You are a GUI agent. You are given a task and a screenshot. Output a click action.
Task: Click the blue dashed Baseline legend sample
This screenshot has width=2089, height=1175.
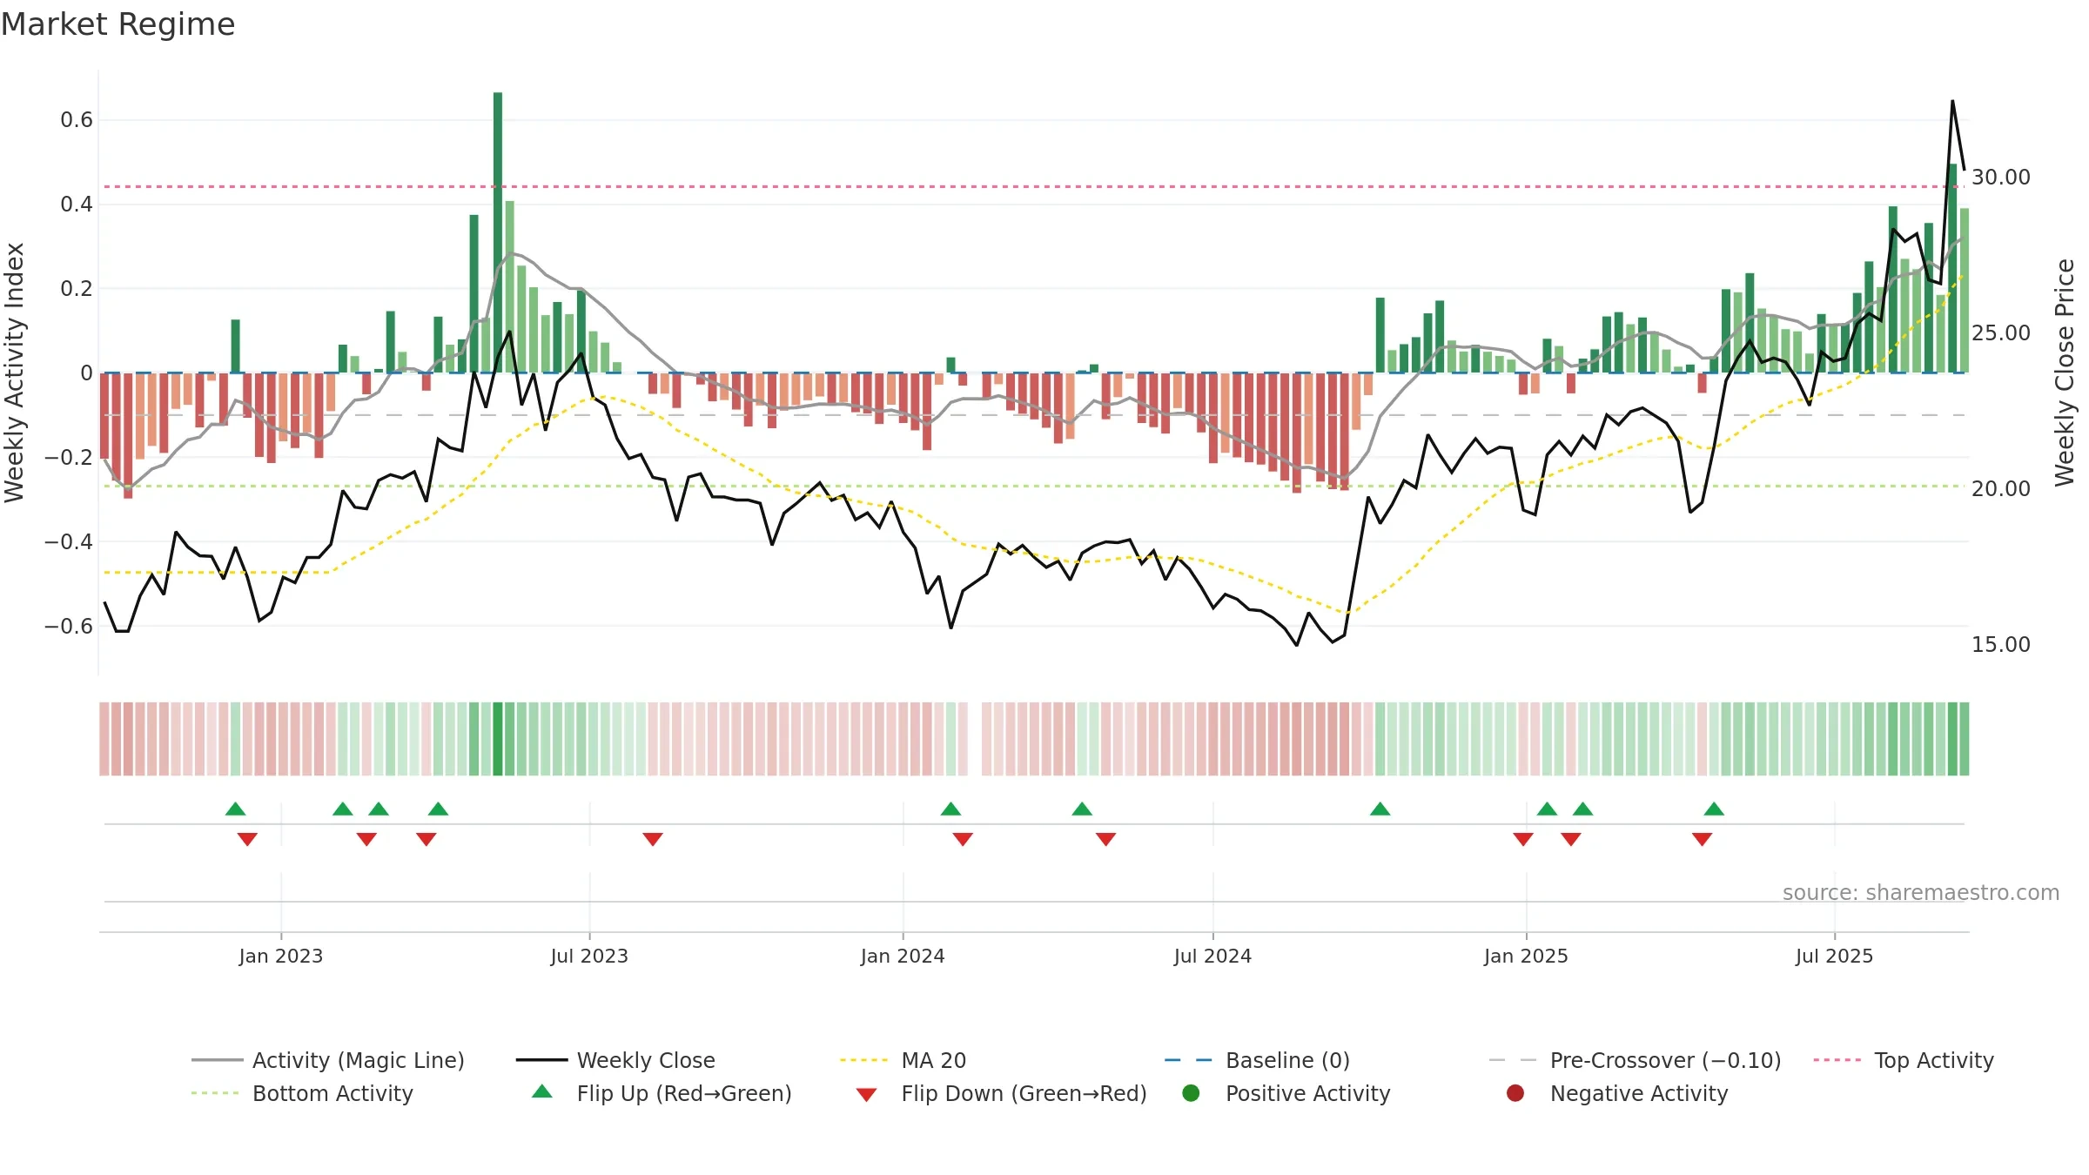1189,1060
